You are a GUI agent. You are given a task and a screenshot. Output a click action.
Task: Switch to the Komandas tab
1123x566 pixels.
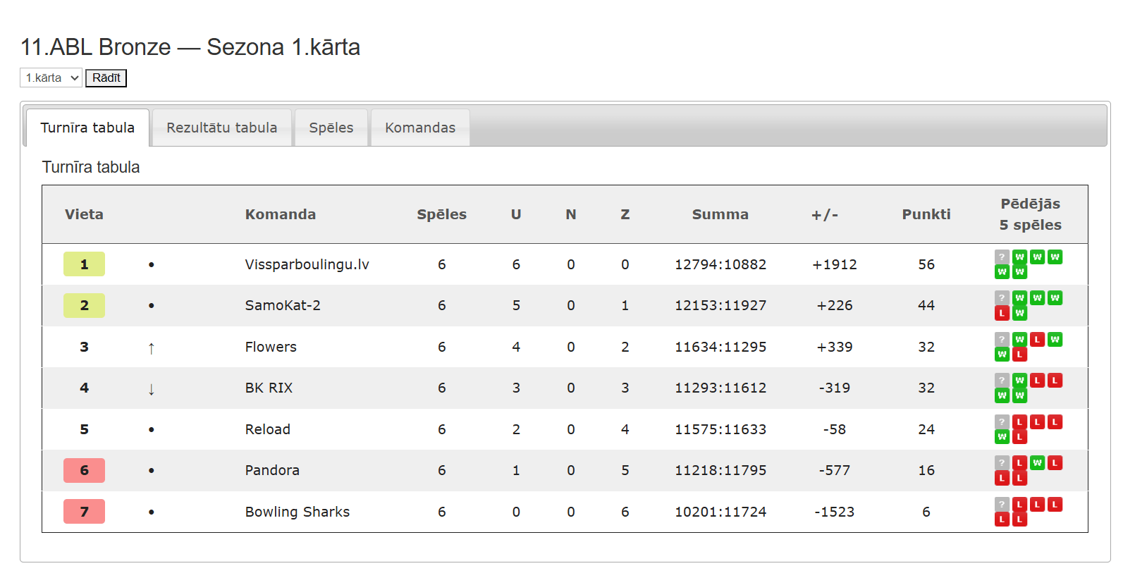[x=420, y=128]
